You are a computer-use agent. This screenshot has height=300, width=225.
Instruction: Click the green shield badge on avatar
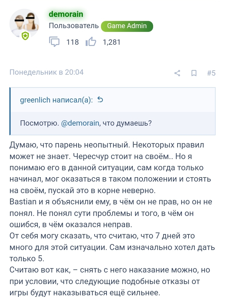pyautogui.click(x=25, y=37)
